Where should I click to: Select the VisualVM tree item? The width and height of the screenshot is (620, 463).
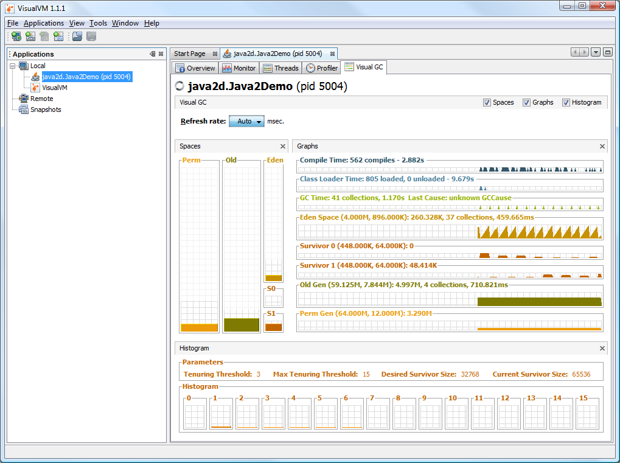click(x=55, y=88)
